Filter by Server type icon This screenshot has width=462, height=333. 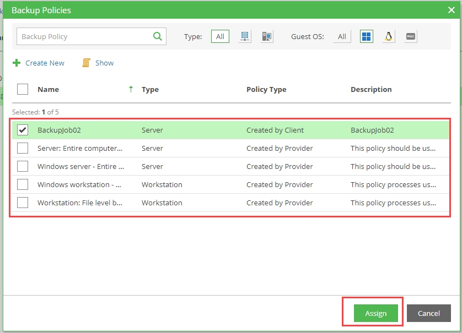245,37
